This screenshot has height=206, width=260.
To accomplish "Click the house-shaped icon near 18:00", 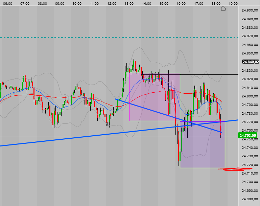I will (223, 8).
